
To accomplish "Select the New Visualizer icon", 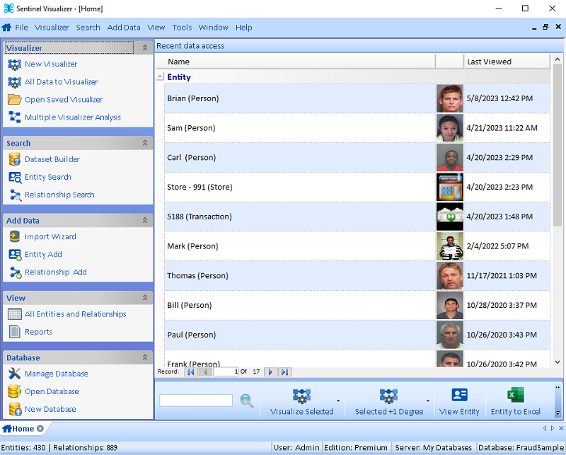I will (16, 64).
